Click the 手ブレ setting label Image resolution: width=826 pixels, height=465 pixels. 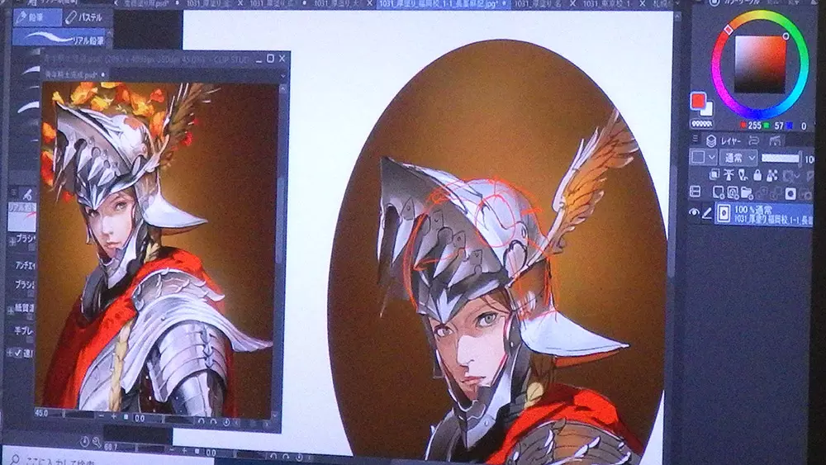pos(24,330)
